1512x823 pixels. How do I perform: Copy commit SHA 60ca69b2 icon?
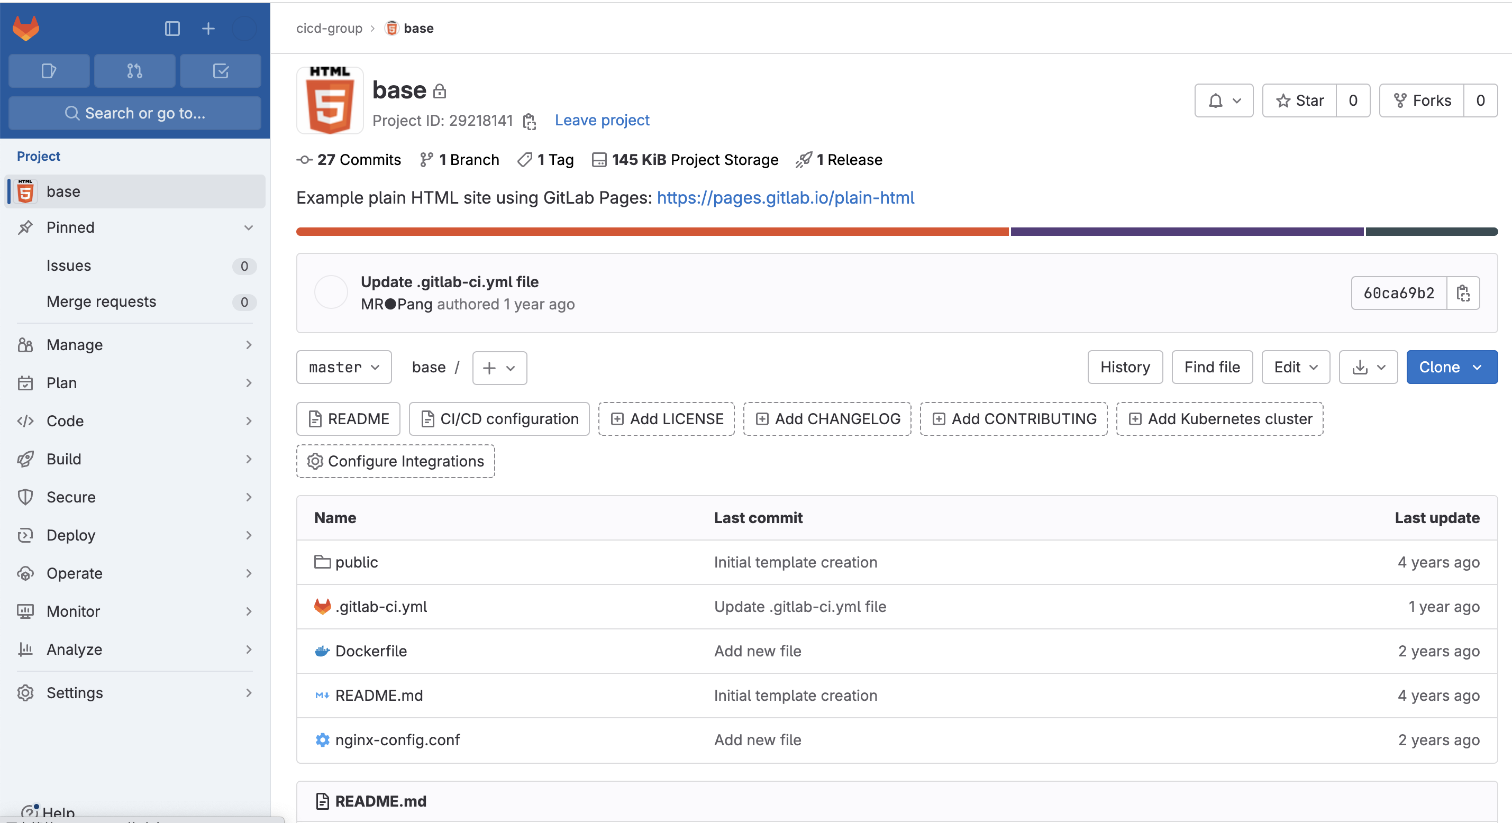1463,293
